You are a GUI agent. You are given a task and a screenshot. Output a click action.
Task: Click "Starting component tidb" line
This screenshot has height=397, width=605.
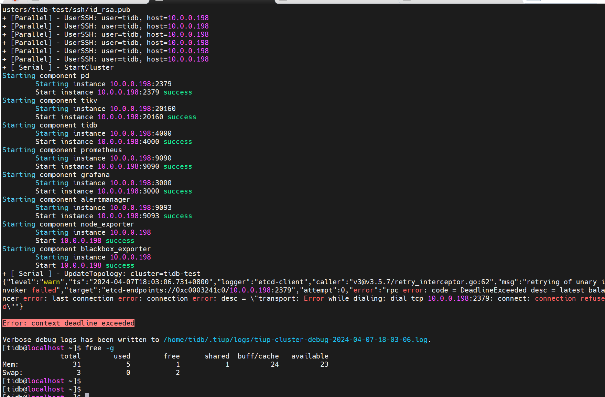coord(50,125)
